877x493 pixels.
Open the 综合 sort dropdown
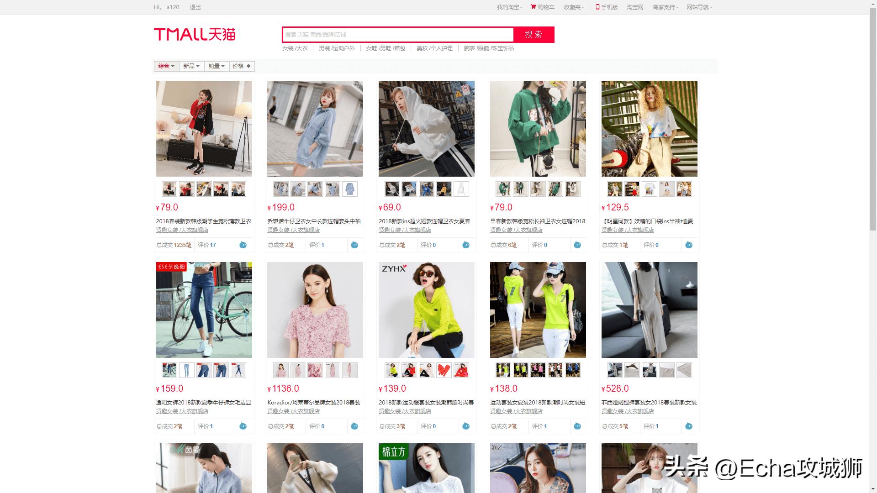tap(166, 66)
